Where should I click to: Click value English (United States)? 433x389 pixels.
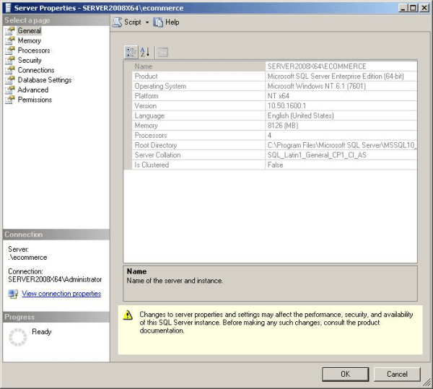pyautogui.click(x=300, y=115)
